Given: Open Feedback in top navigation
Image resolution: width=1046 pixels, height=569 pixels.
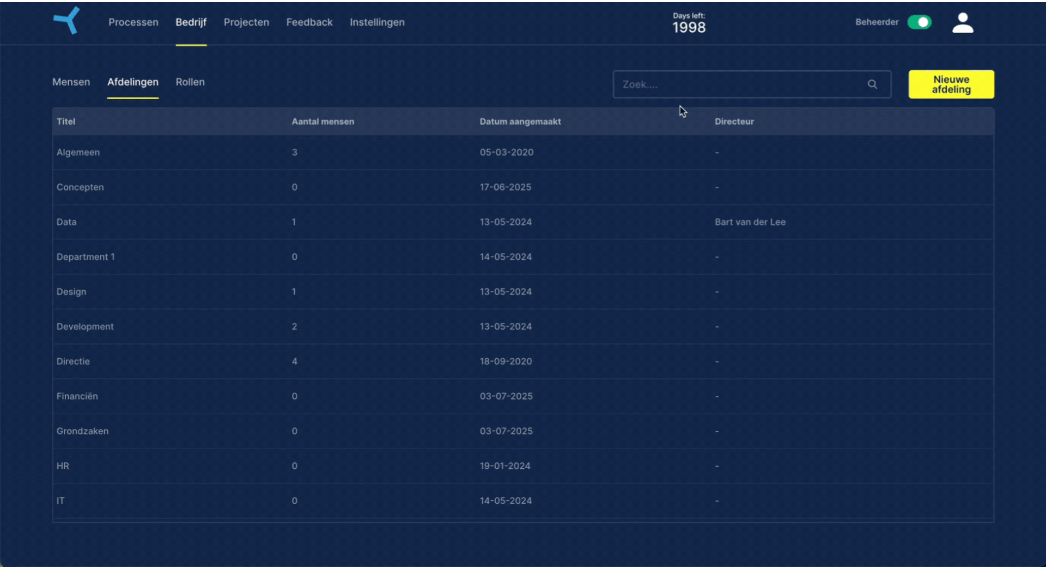Looking at the screenshot, I should pyautogui.click(x=309, y=22).
